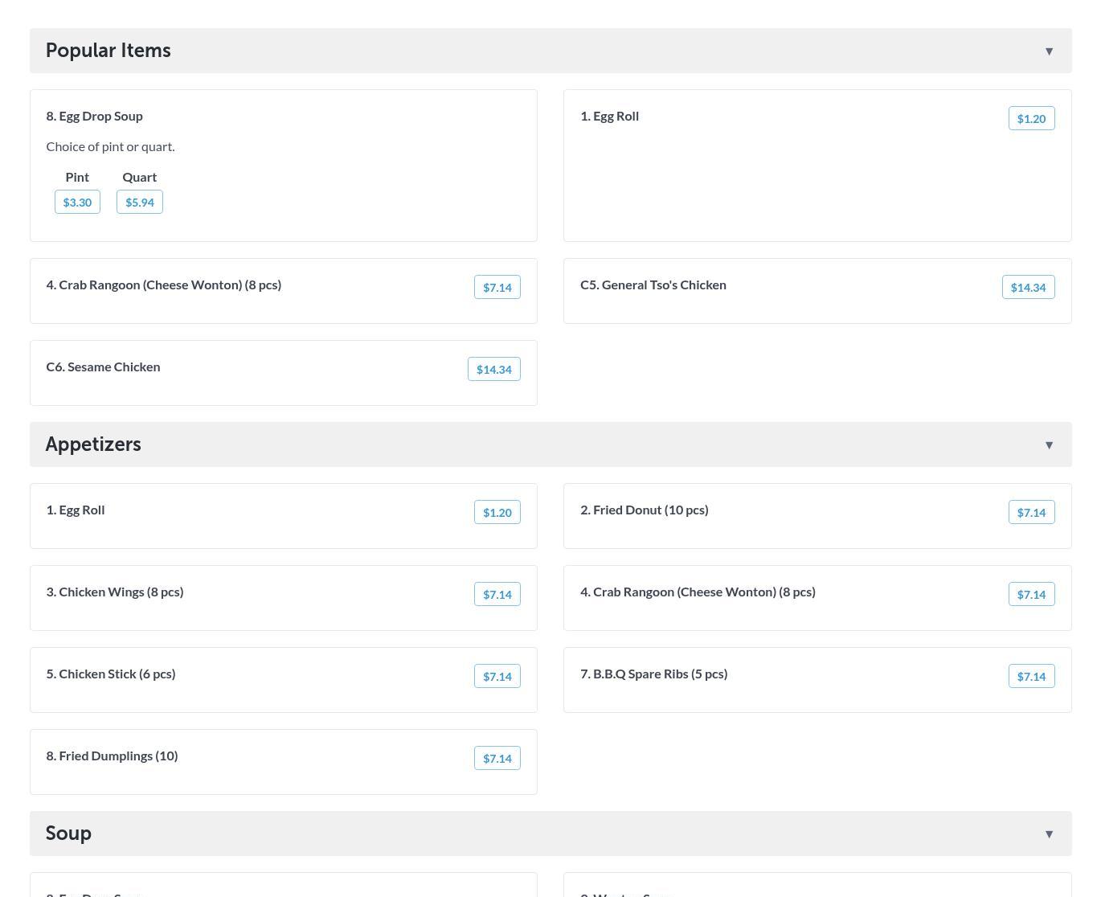This screenshot has height=897, width=1101.
Task: Add Popular Items Egg Roll for $1.20
Action: point(1031,119)
